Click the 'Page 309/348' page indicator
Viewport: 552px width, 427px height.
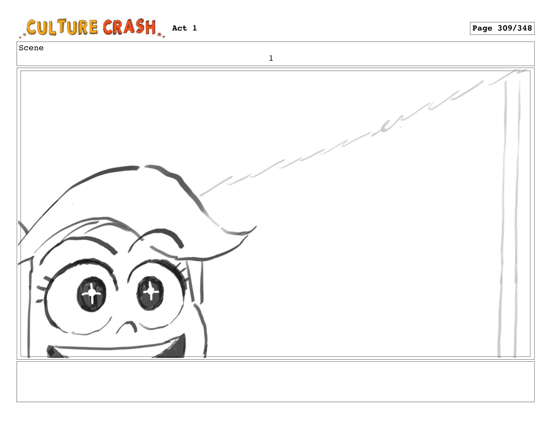[x=502, y=28]
